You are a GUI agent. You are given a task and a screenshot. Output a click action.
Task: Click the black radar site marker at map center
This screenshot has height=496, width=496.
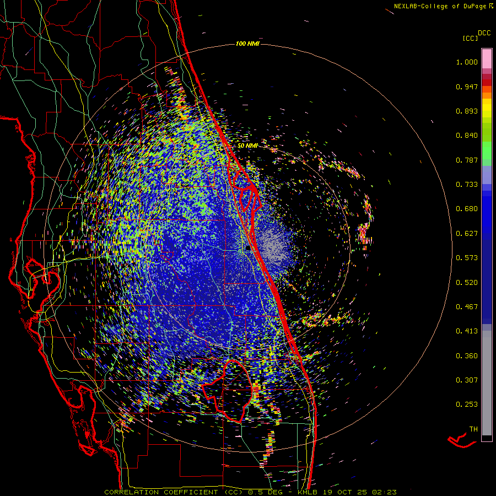(x=247, y=249)
